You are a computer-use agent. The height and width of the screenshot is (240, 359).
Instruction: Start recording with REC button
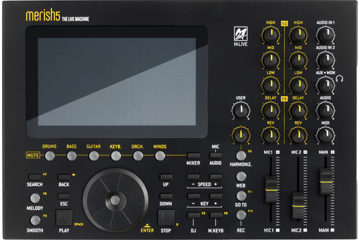(x=241, y=215)
